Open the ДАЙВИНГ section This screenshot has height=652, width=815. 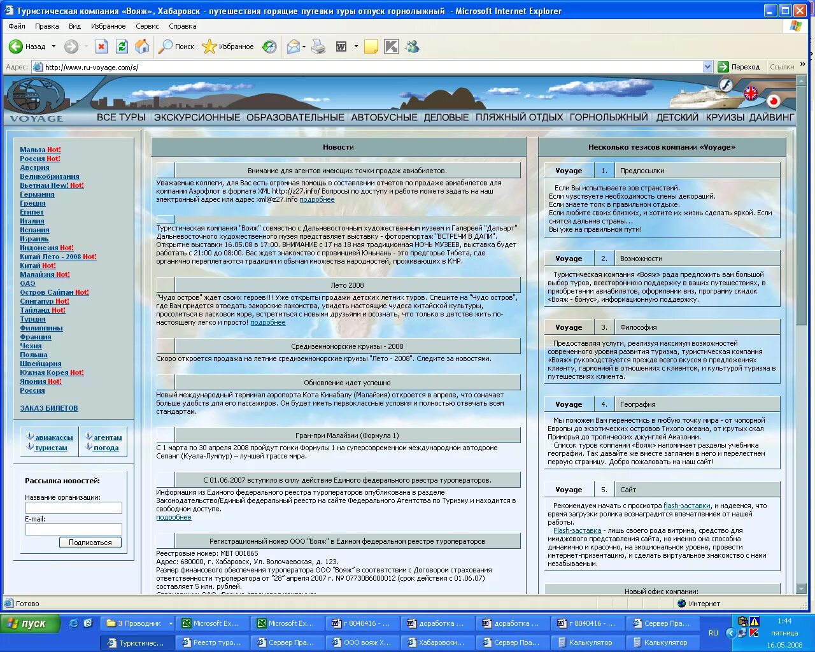(x=772, y=117)
